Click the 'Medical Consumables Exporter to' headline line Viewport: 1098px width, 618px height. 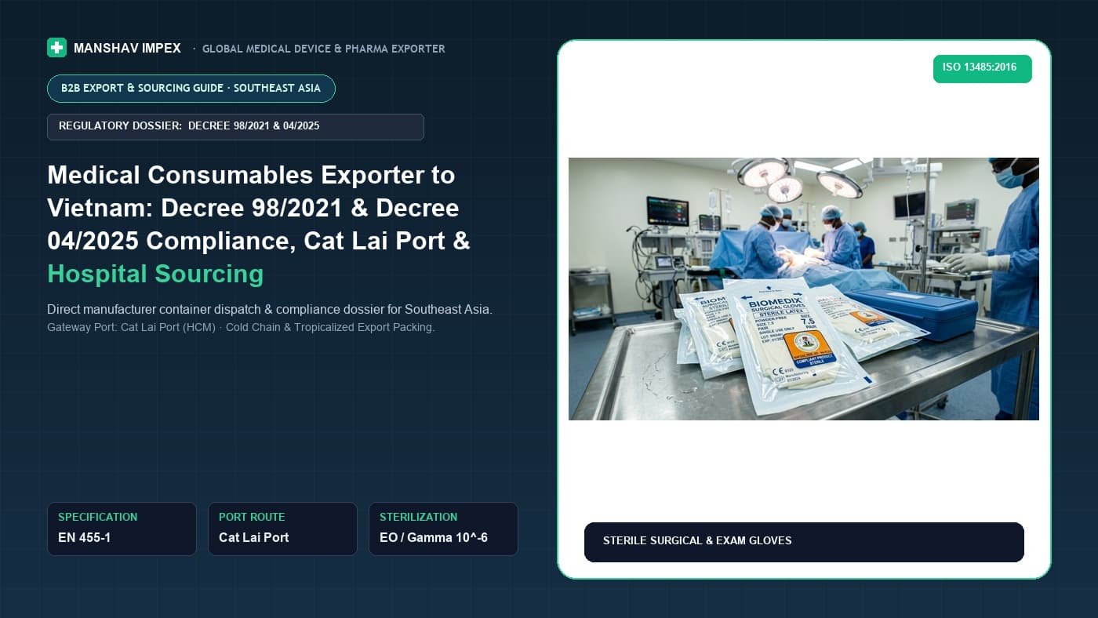251,174
